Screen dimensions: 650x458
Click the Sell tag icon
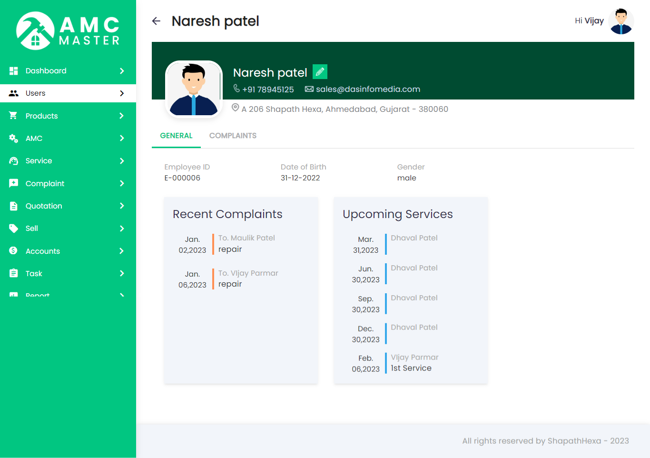(13, 229)
